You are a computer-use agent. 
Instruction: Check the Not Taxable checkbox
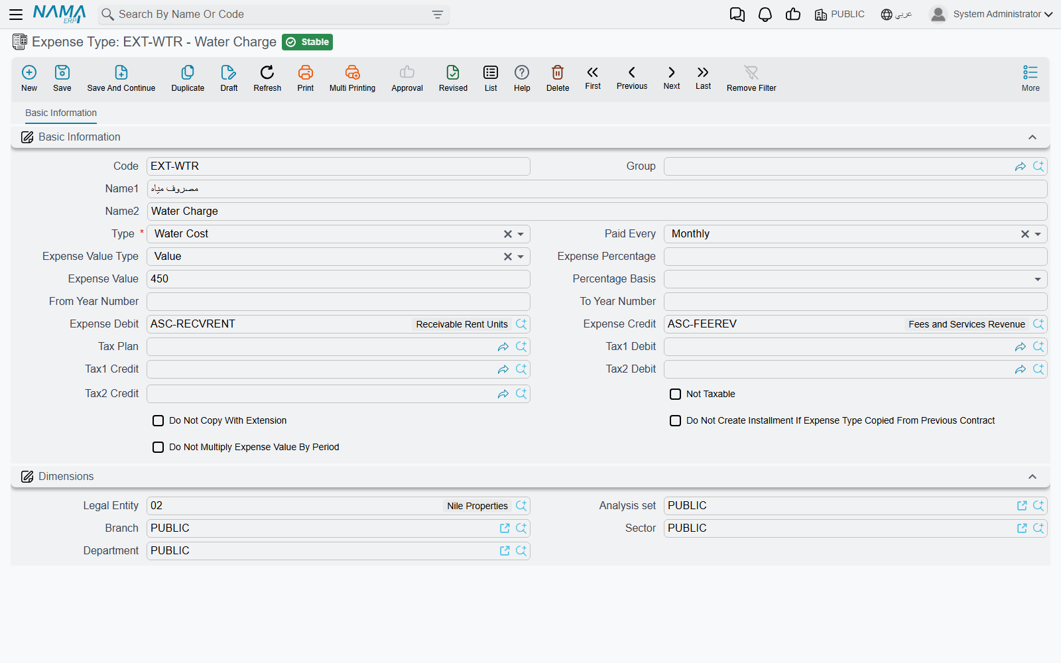coord(676,394)
